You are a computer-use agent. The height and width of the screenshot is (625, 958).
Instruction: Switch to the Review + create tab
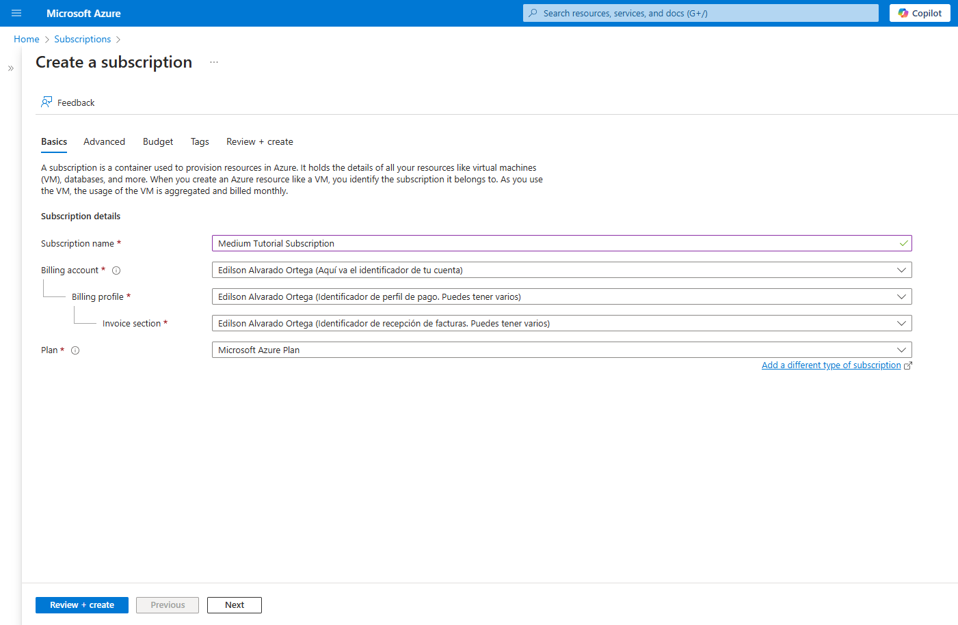point(260,141)
